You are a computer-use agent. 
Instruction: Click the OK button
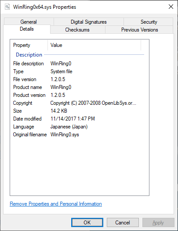[x=87, y=223]
